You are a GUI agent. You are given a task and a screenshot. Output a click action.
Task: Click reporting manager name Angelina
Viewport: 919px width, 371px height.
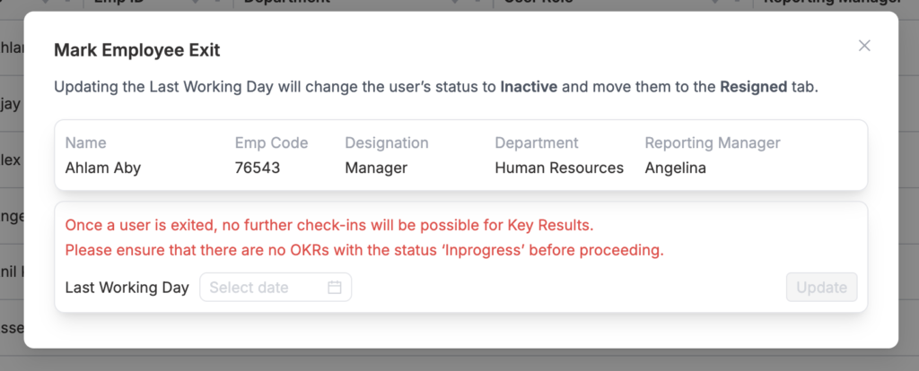(675, 168)
